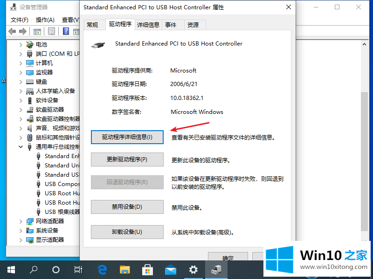Open Task View from the taskbar
This screenshot has width=373, height=279.
coord(78,270)
